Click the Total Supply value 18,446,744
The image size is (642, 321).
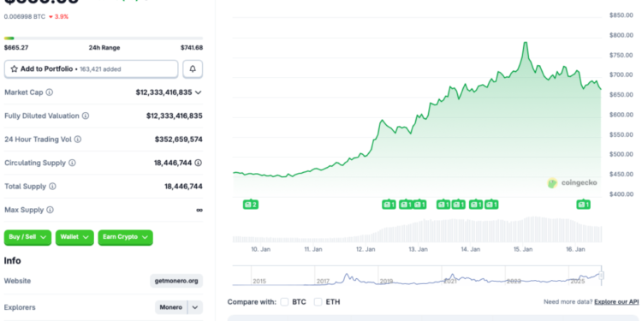pyautogui.click(x=183, y=187)
